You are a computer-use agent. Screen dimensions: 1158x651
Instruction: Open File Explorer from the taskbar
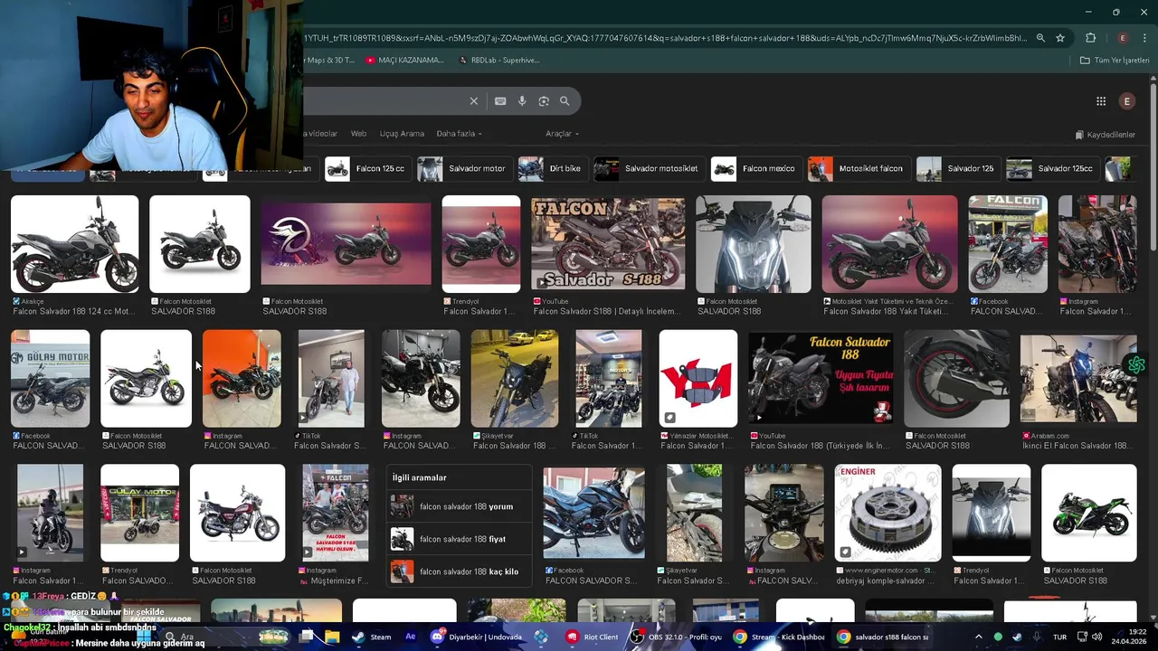point(332,637)
